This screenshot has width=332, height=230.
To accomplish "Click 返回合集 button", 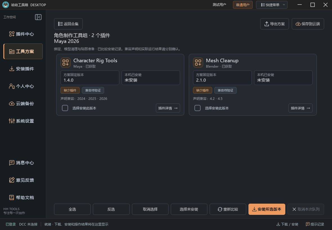I will pos(68,24).
